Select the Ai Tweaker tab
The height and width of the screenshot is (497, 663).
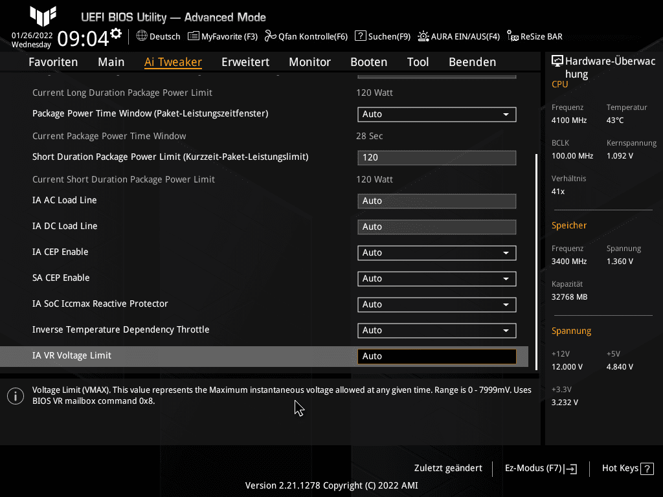(173, 62)
